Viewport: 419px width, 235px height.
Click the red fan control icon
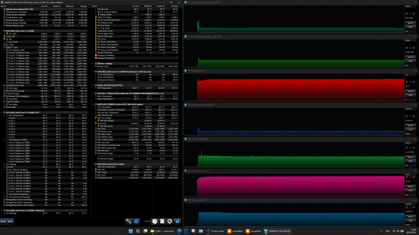tap(136, 221)
